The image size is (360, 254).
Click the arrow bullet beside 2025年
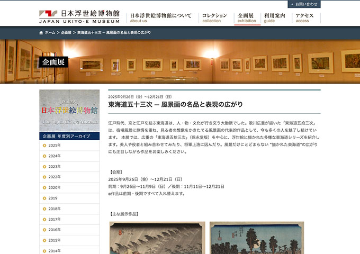[x=44, y=146]
